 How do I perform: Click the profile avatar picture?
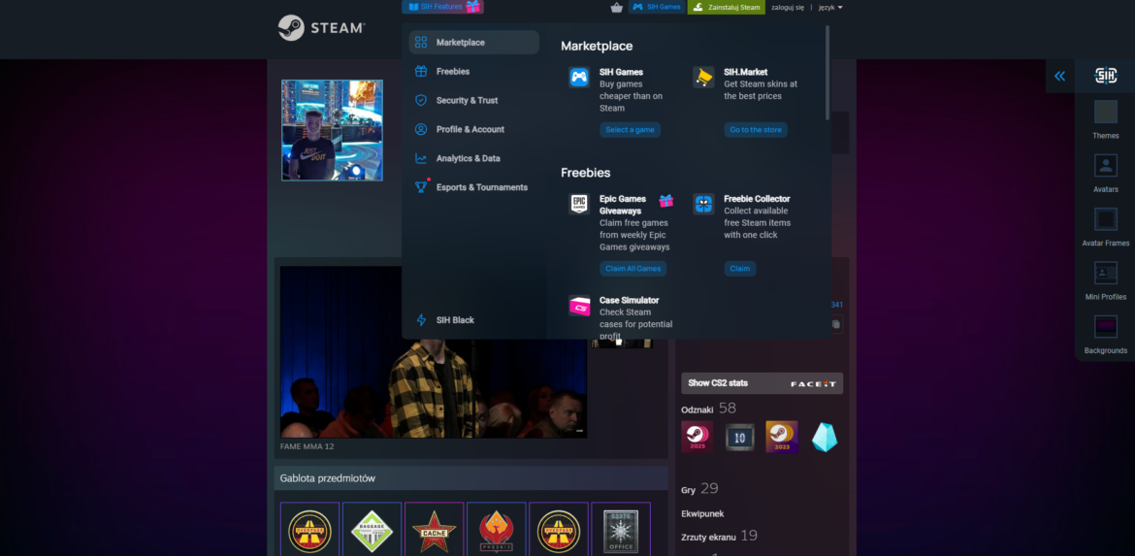click(x=332, y=130)
